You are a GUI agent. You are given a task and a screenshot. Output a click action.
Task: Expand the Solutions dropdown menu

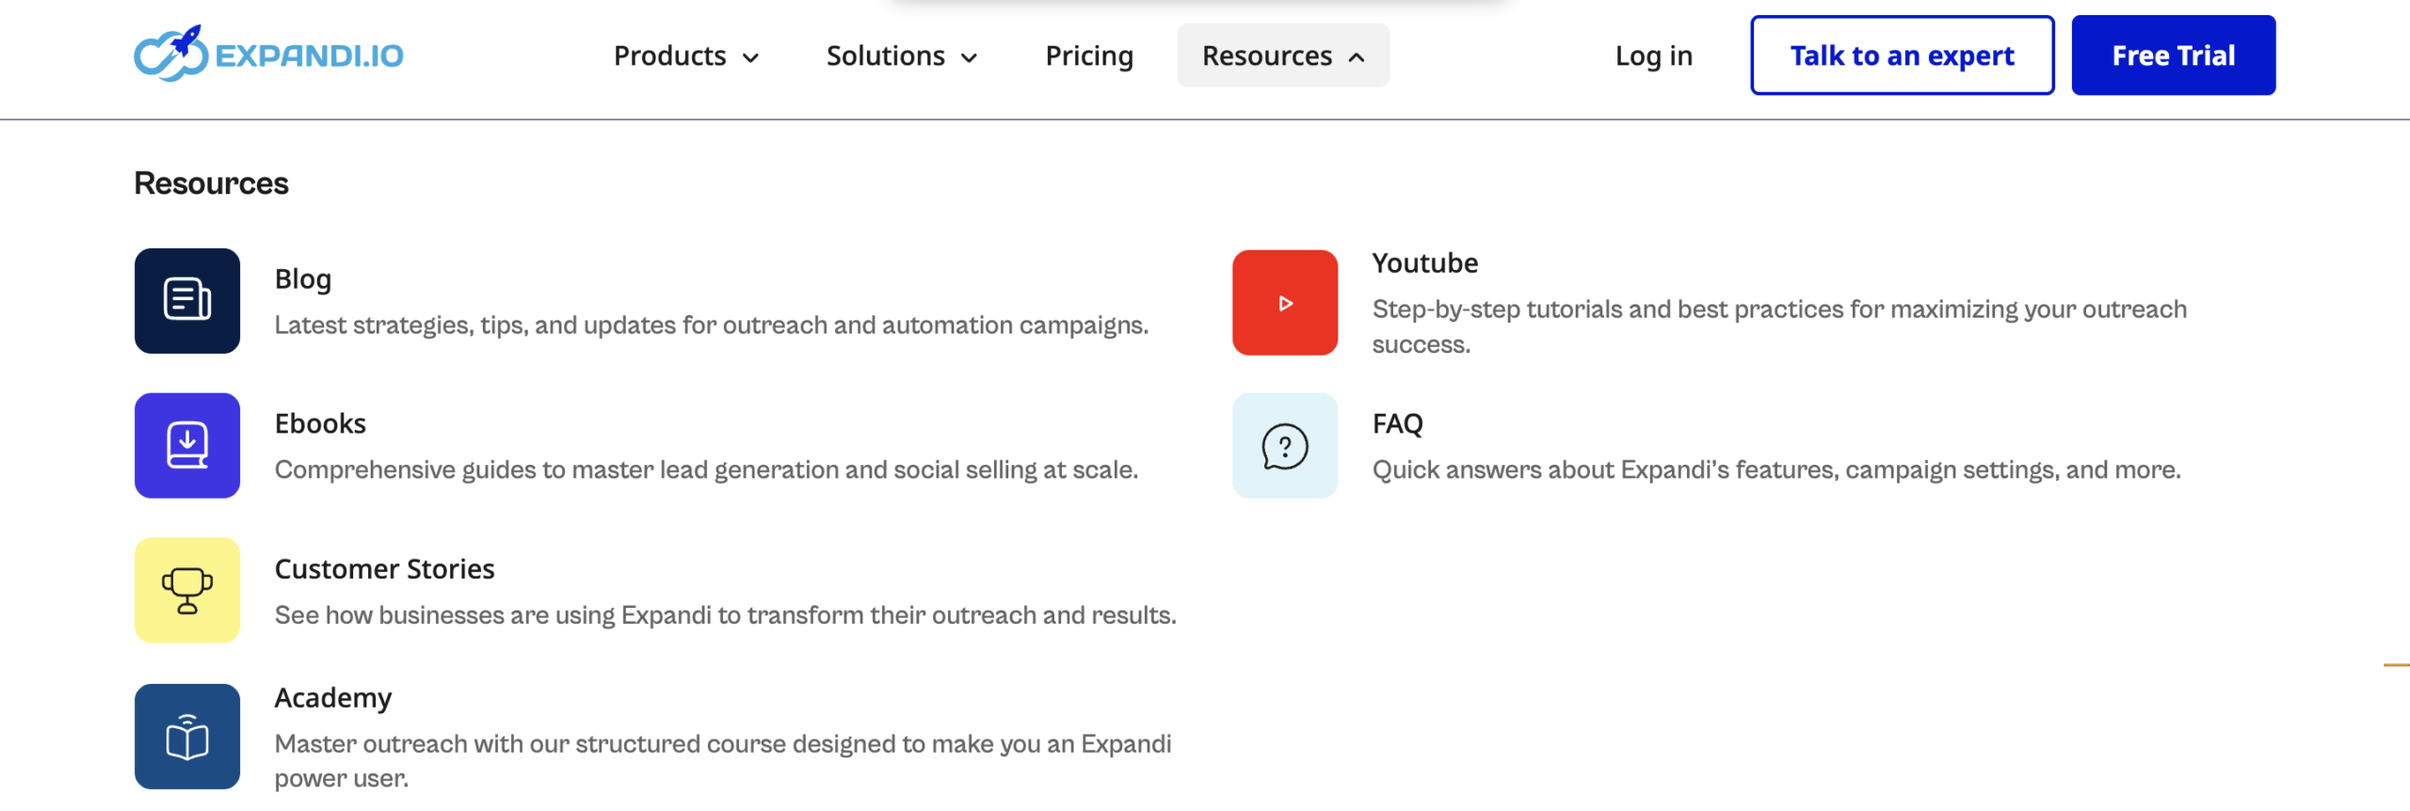click(x=901, y=56)
